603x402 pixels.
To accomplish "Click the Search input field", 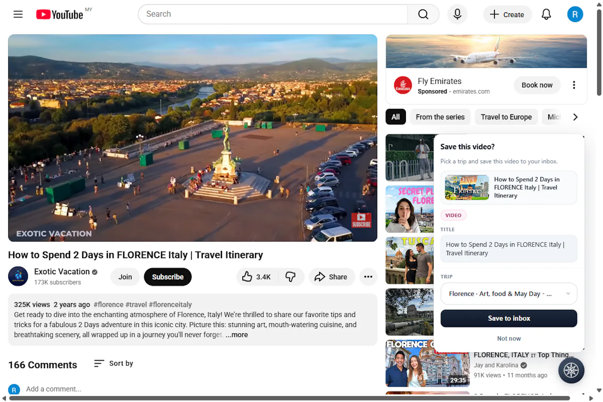I will (273, 14).
